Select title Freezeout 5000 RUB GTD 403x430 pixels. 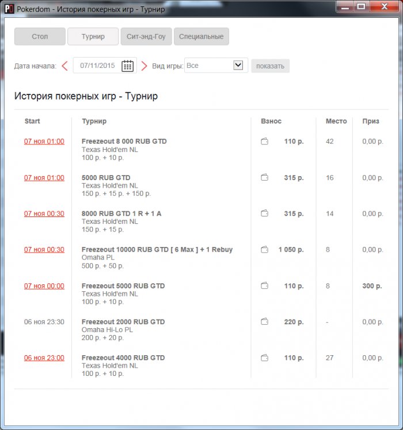point(123,286)
